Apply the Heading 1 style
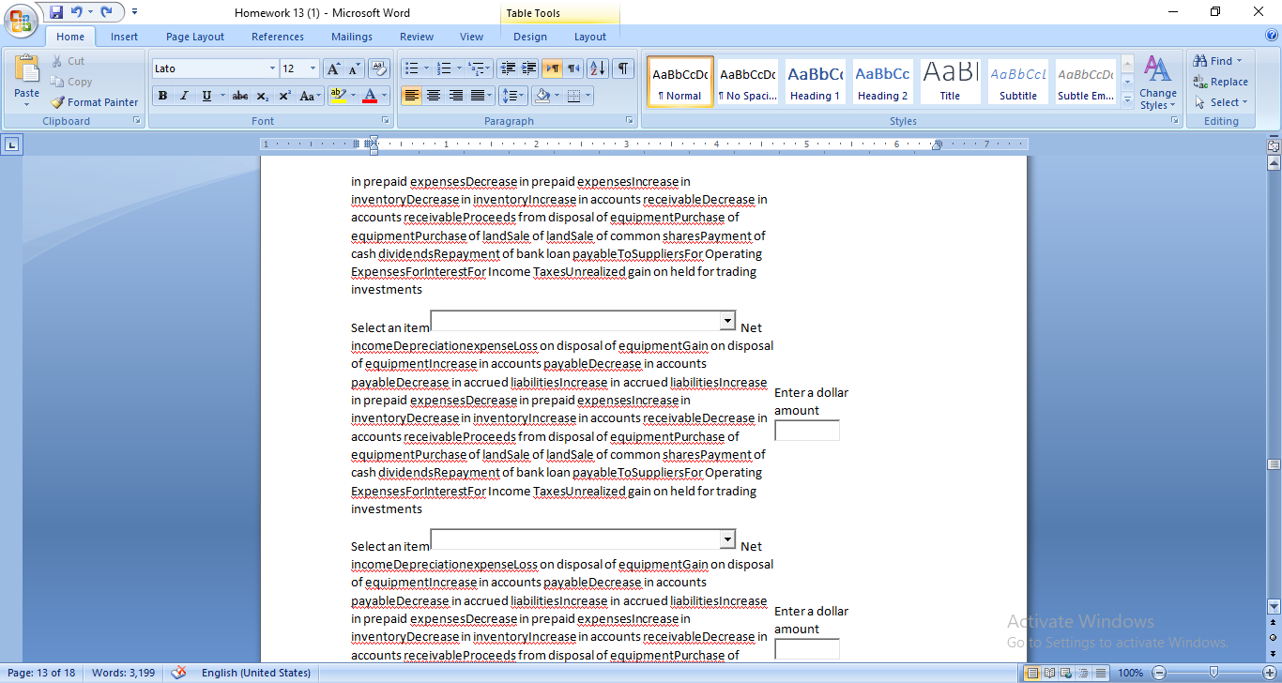 pos(815,82)
